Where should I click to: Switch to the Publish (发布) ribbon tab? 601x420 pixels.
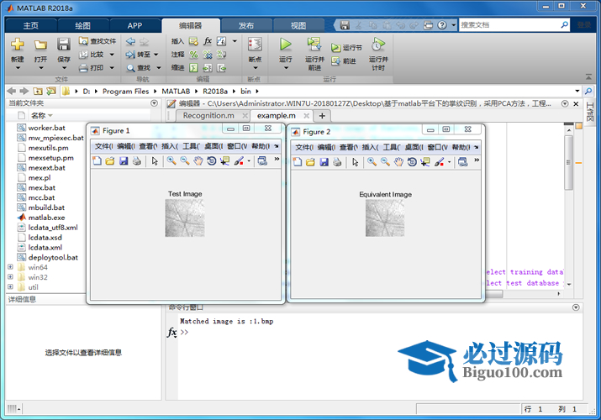(246, 26)
